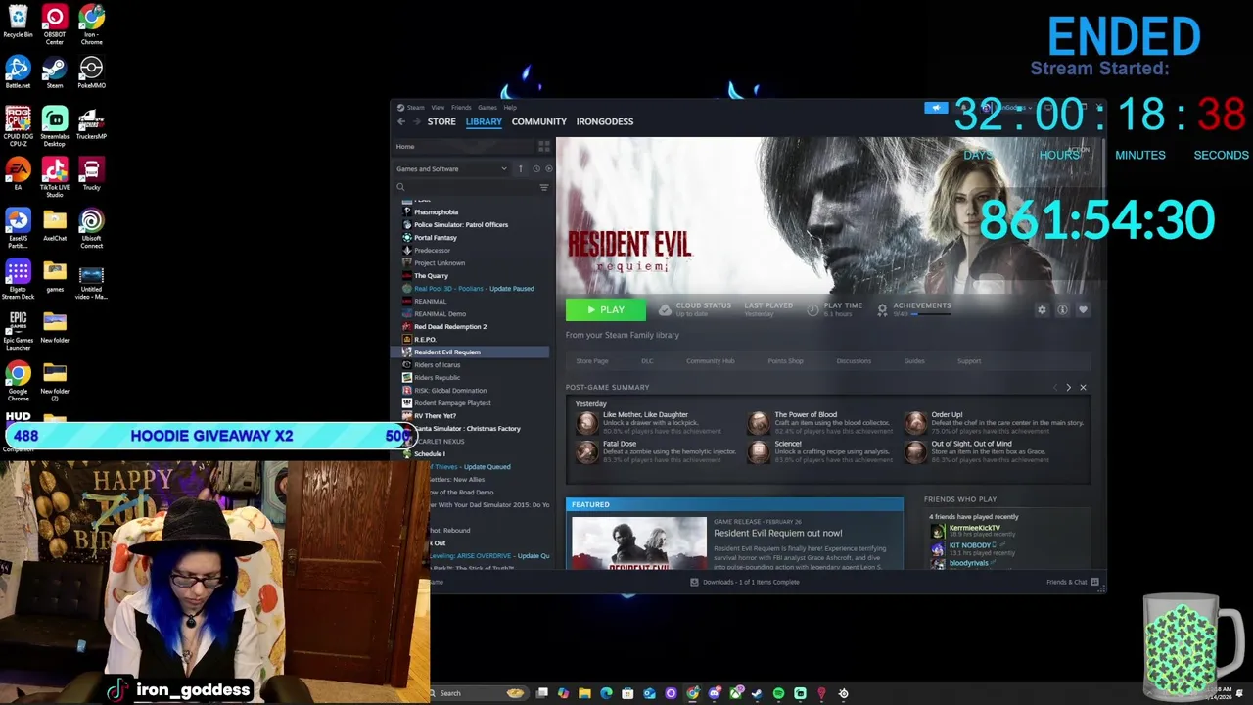Select Red Dead Redemption 2 in list

450,327
